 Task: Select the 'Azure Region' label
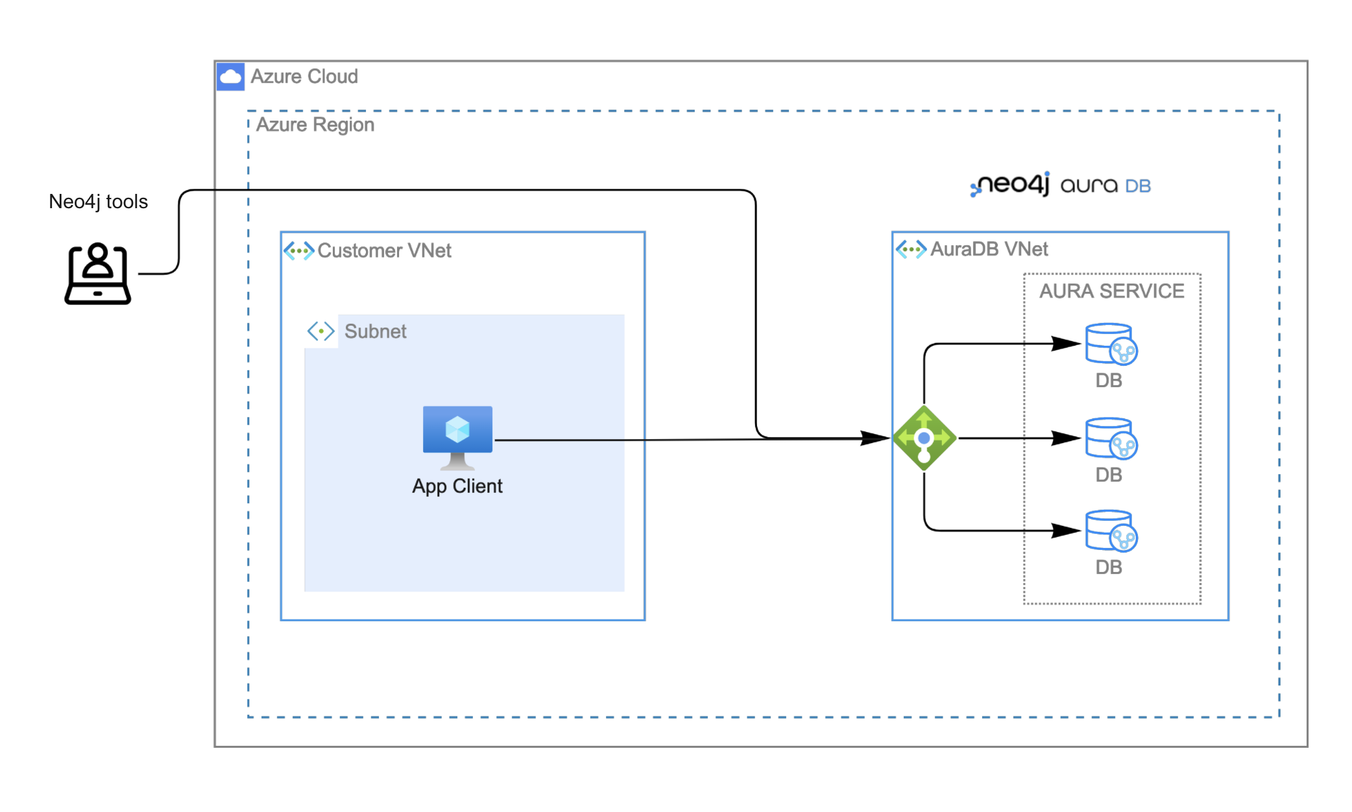[x=315, y=125]
